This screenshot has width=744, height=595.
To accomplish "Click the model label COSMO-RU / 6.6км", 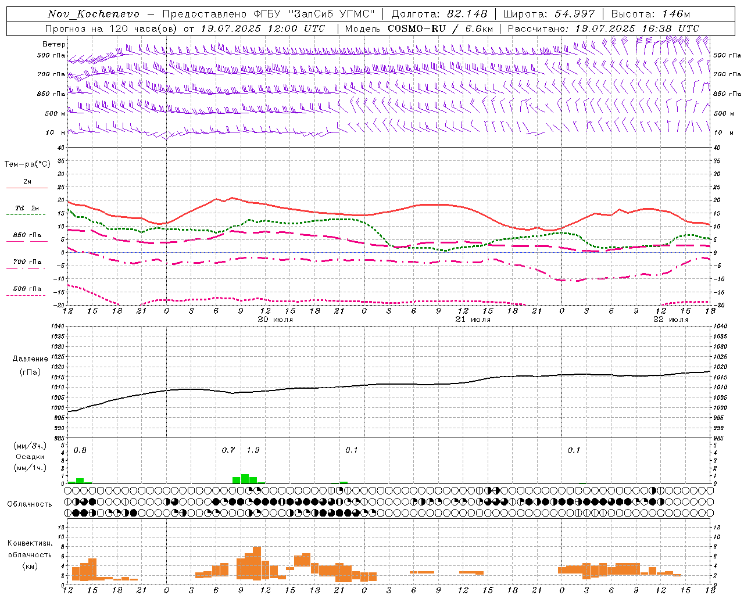I will (441, 28).
